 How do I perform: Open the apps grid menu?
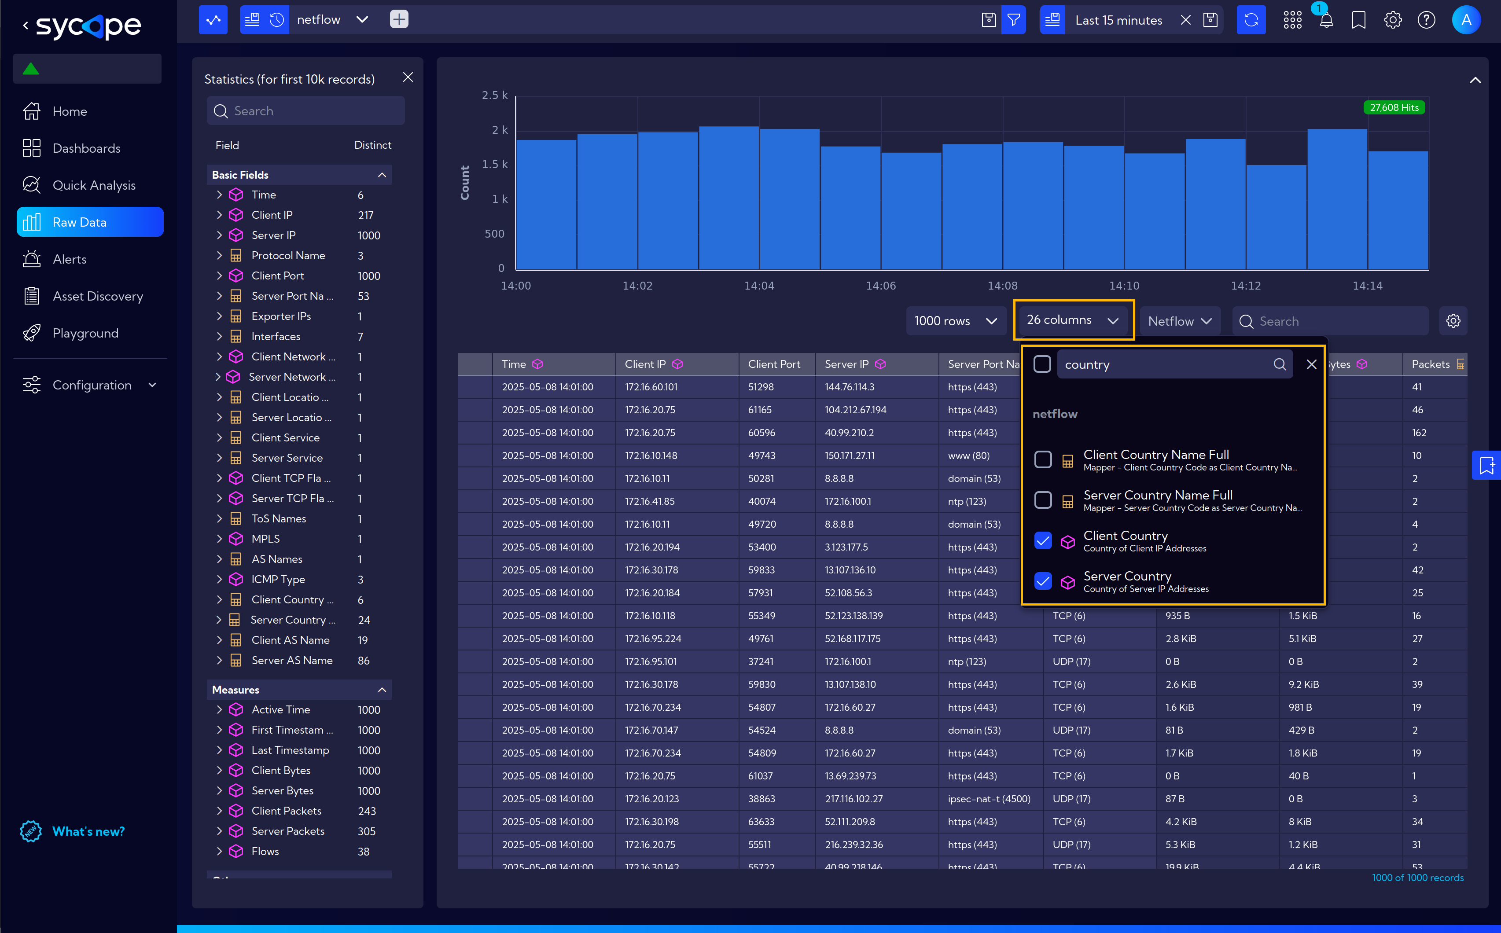(x=1292, y=20)
